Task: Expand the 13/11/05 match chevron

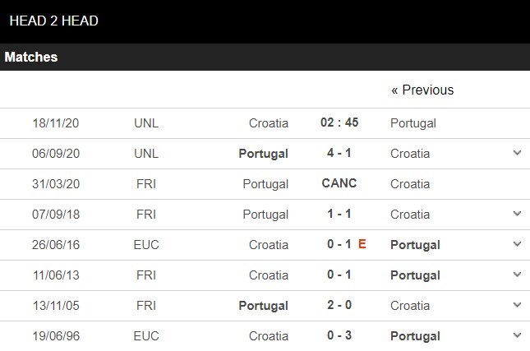Action: 516,305
